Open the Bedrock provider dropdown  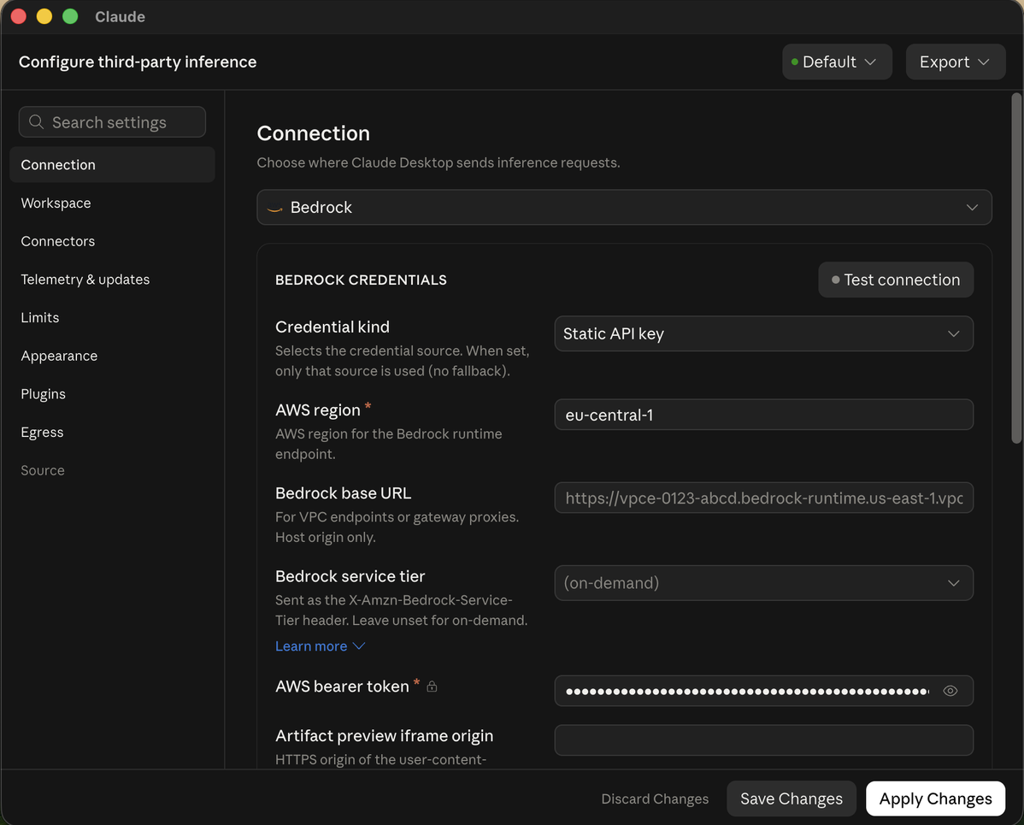pos(624,207)
